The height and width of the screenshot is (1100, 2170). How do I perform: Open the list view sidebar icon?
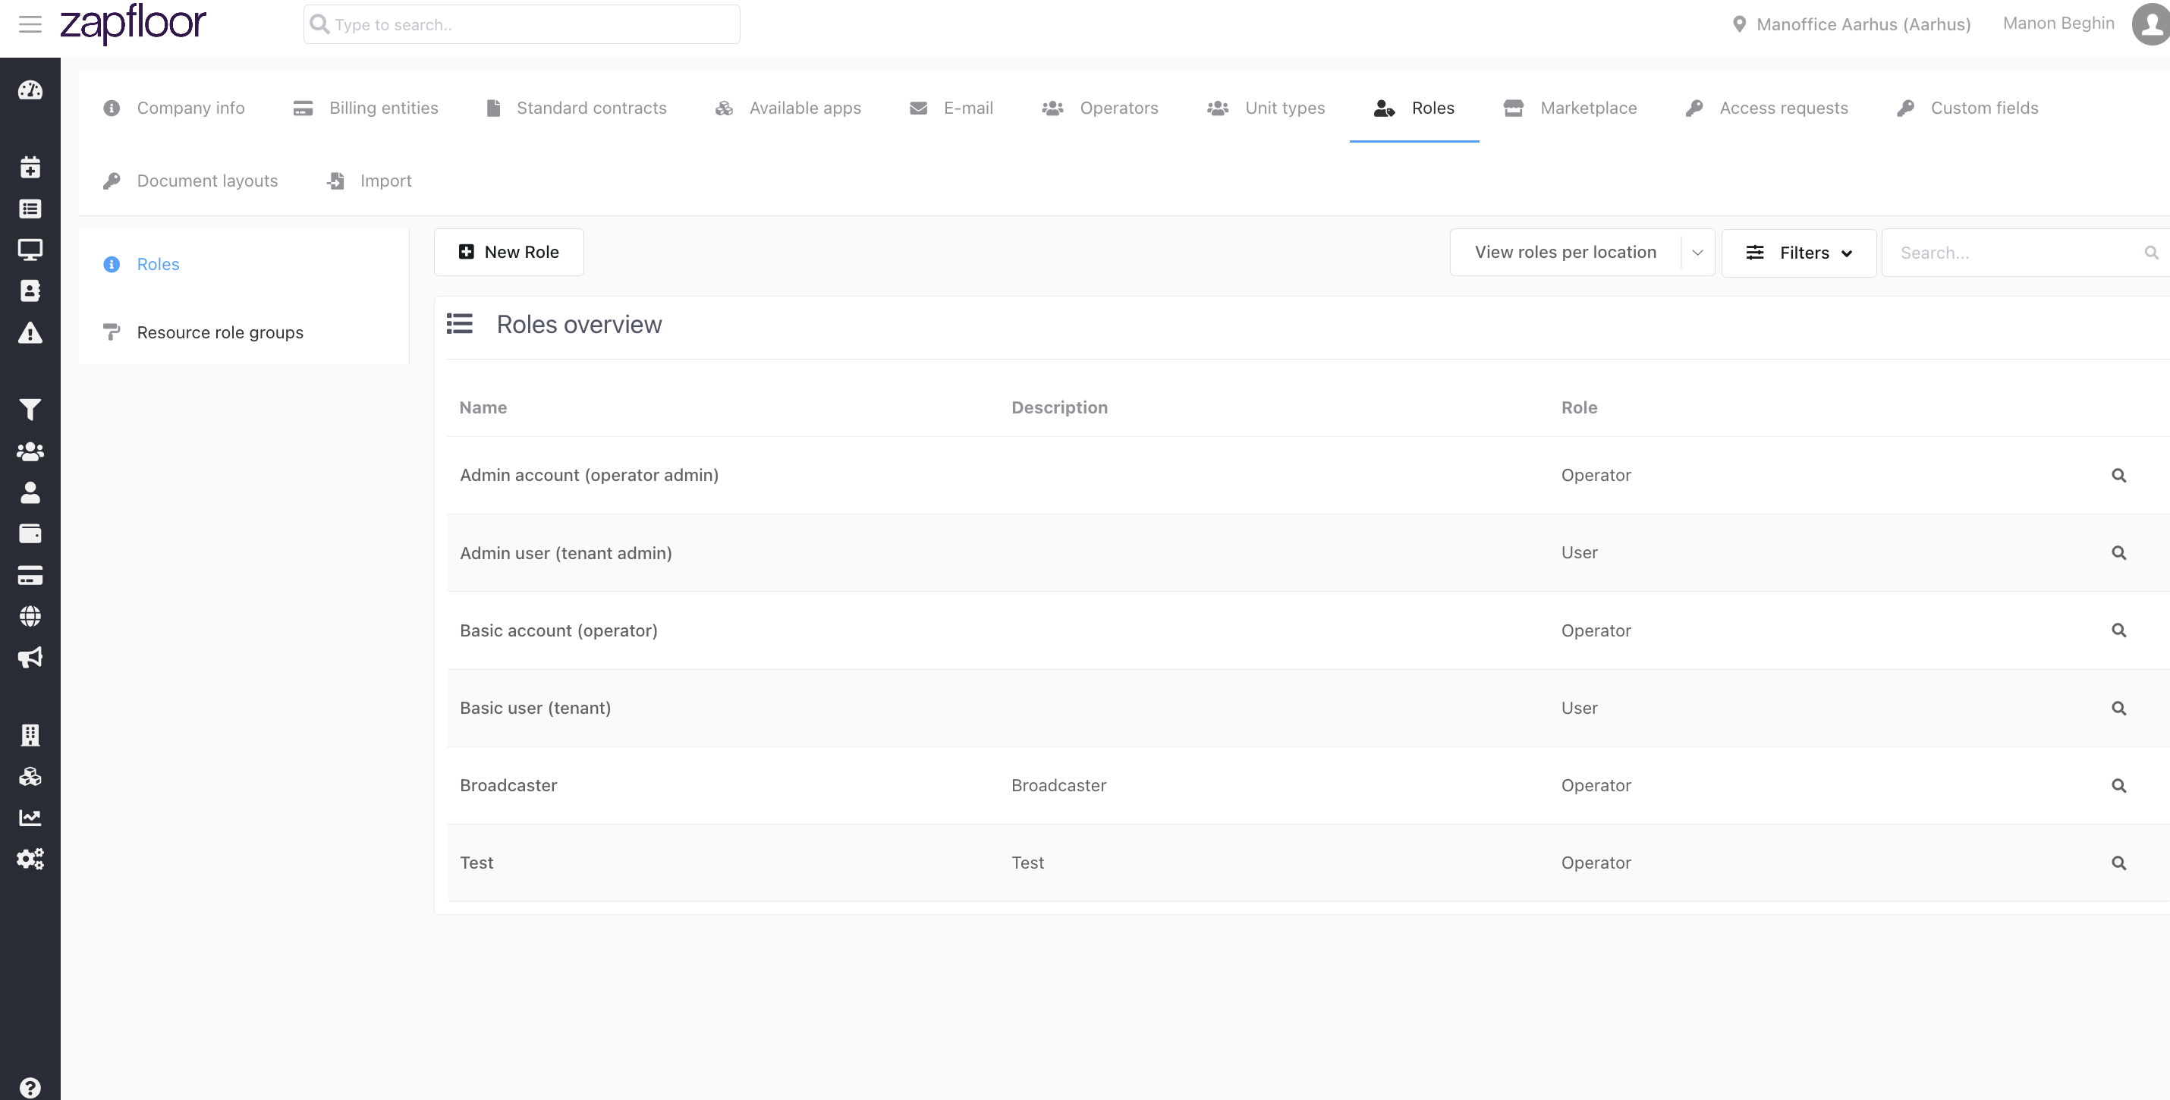pos(30,209)
